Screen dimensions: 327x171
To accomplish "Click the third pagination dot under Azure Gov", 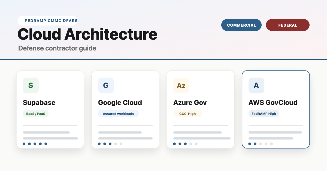I will pos(185,144).
